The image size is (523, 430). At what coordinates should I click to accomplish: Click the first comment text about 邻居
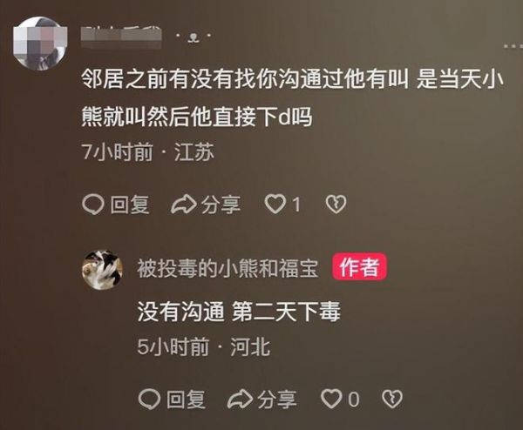pyautogui.click(x=293, y=98)
